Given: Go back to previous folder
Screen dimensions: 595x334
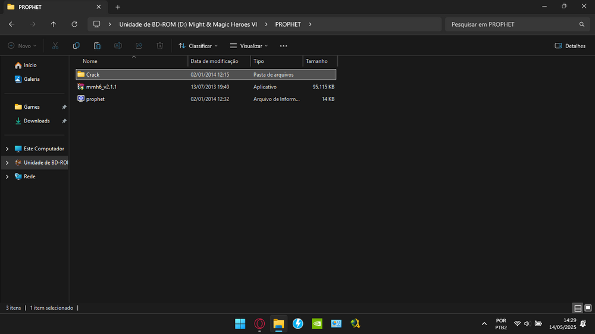Looking at the screenshot, I should point(12,24).
